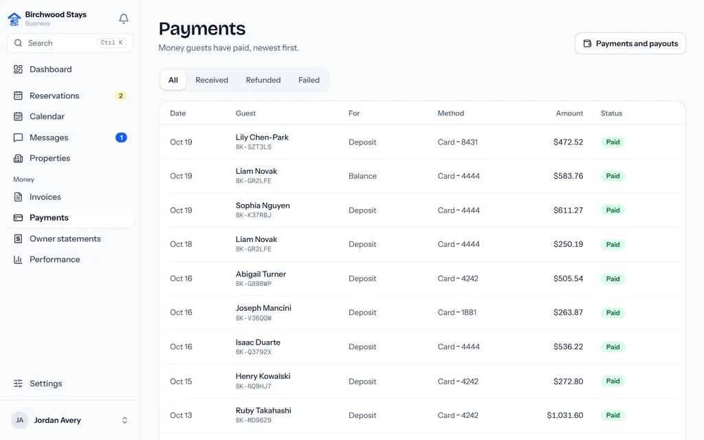The image size is (704, 440).
Task: Click amount $250.19
Action: click(569, 244)
